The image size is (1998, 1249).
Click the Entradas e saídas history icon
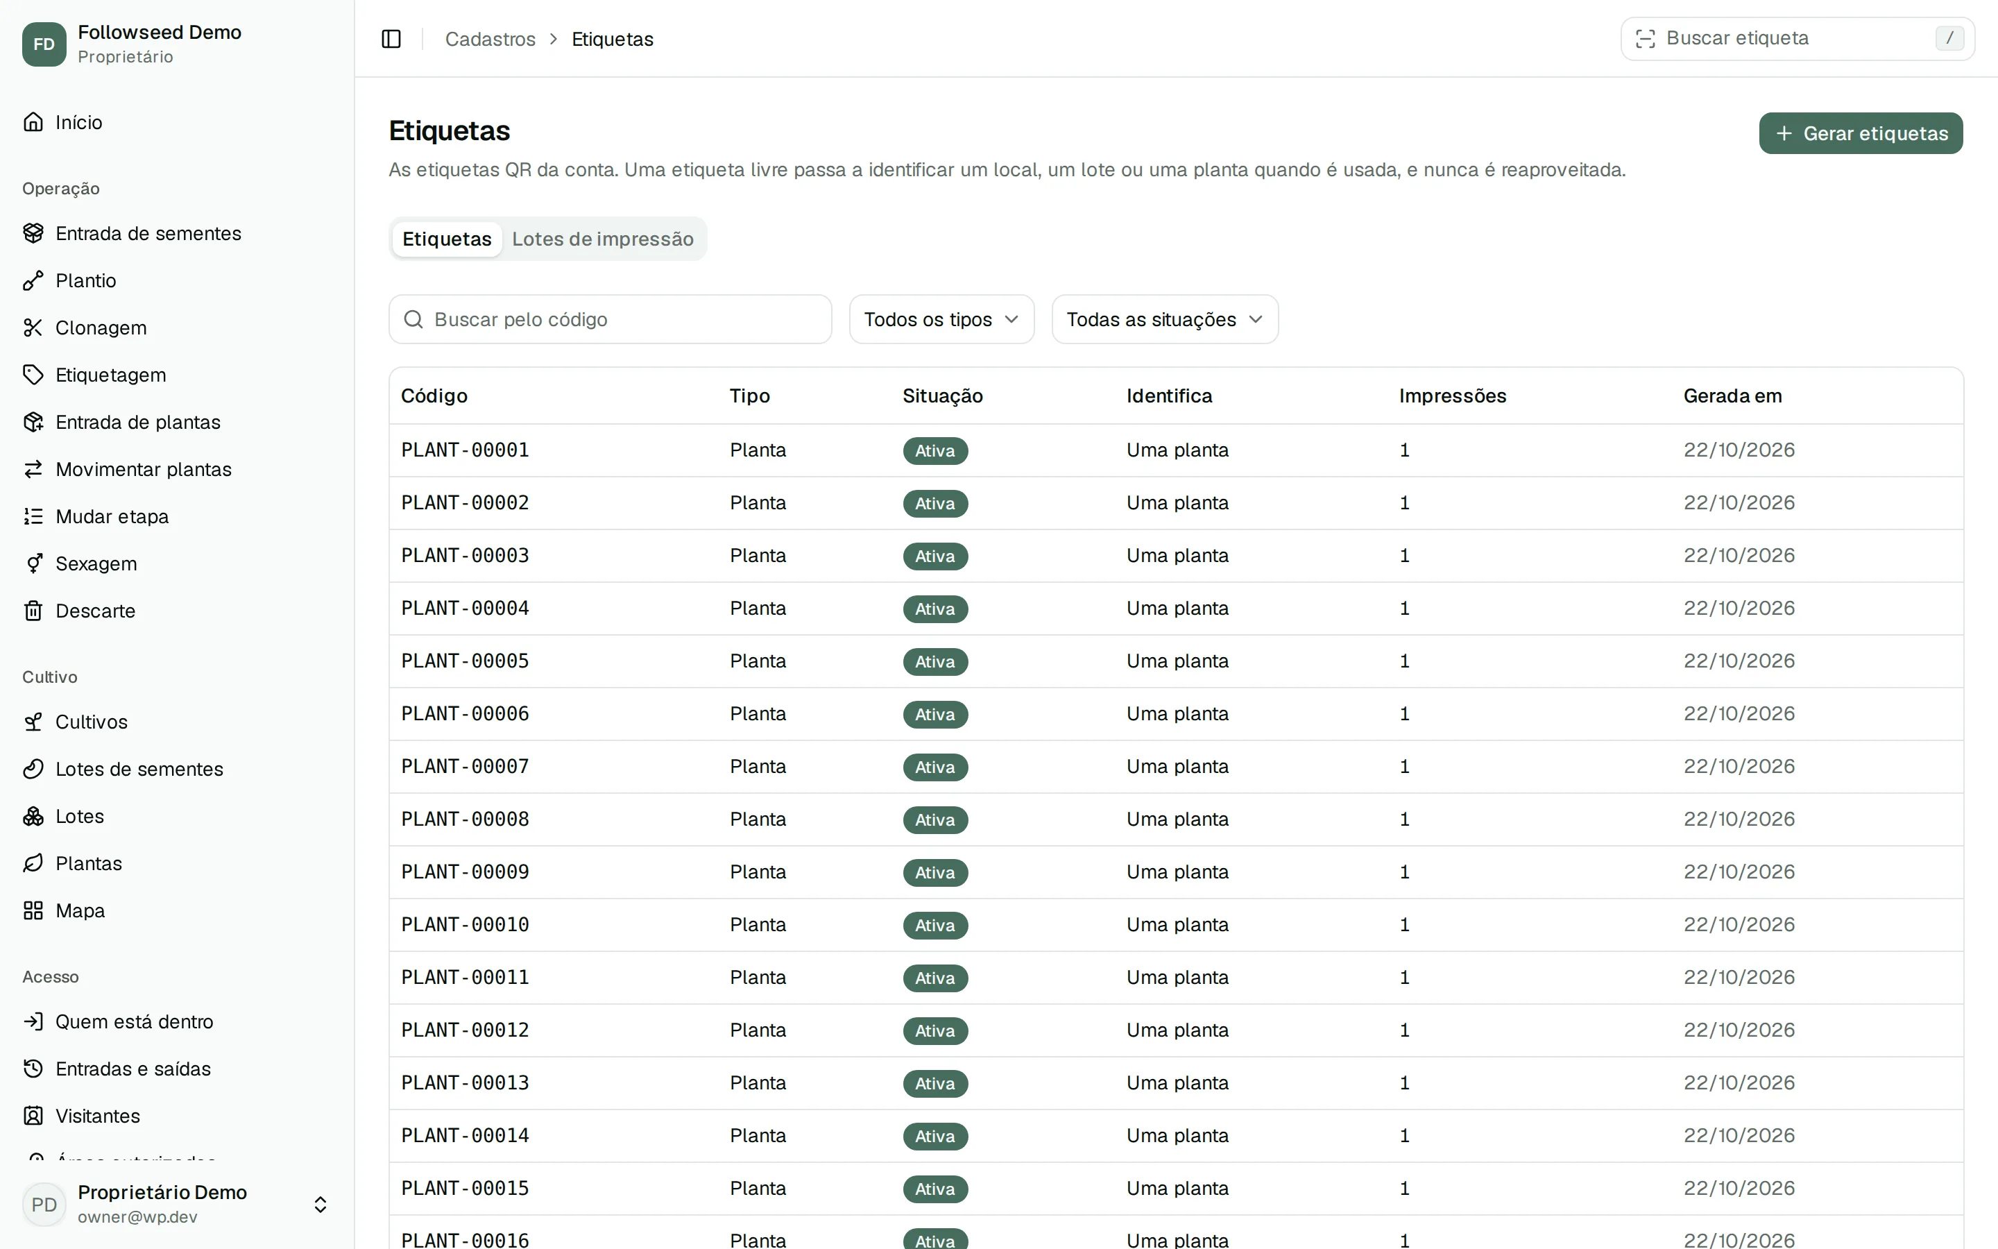tap(33, 1069)
